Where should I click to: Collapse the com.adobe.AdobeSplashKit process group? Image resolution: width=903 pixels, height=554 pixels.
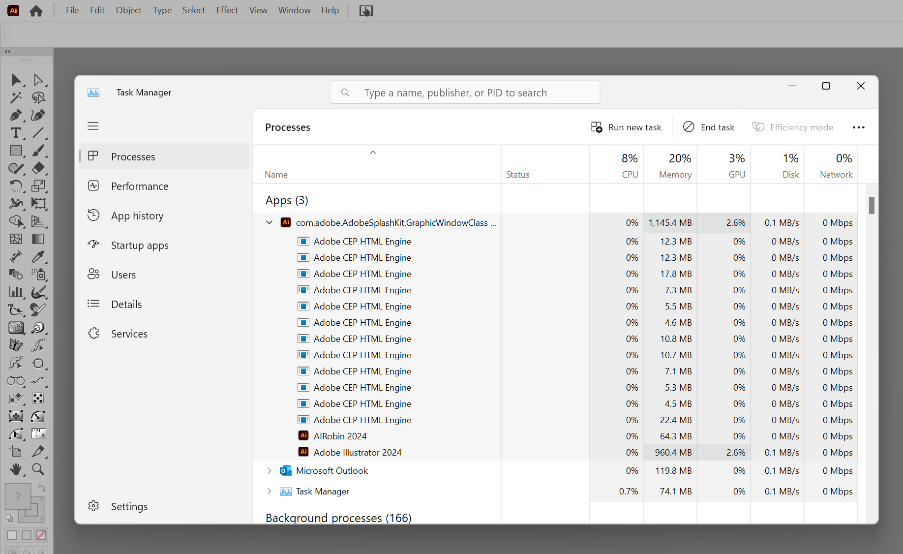coord(269,222)
